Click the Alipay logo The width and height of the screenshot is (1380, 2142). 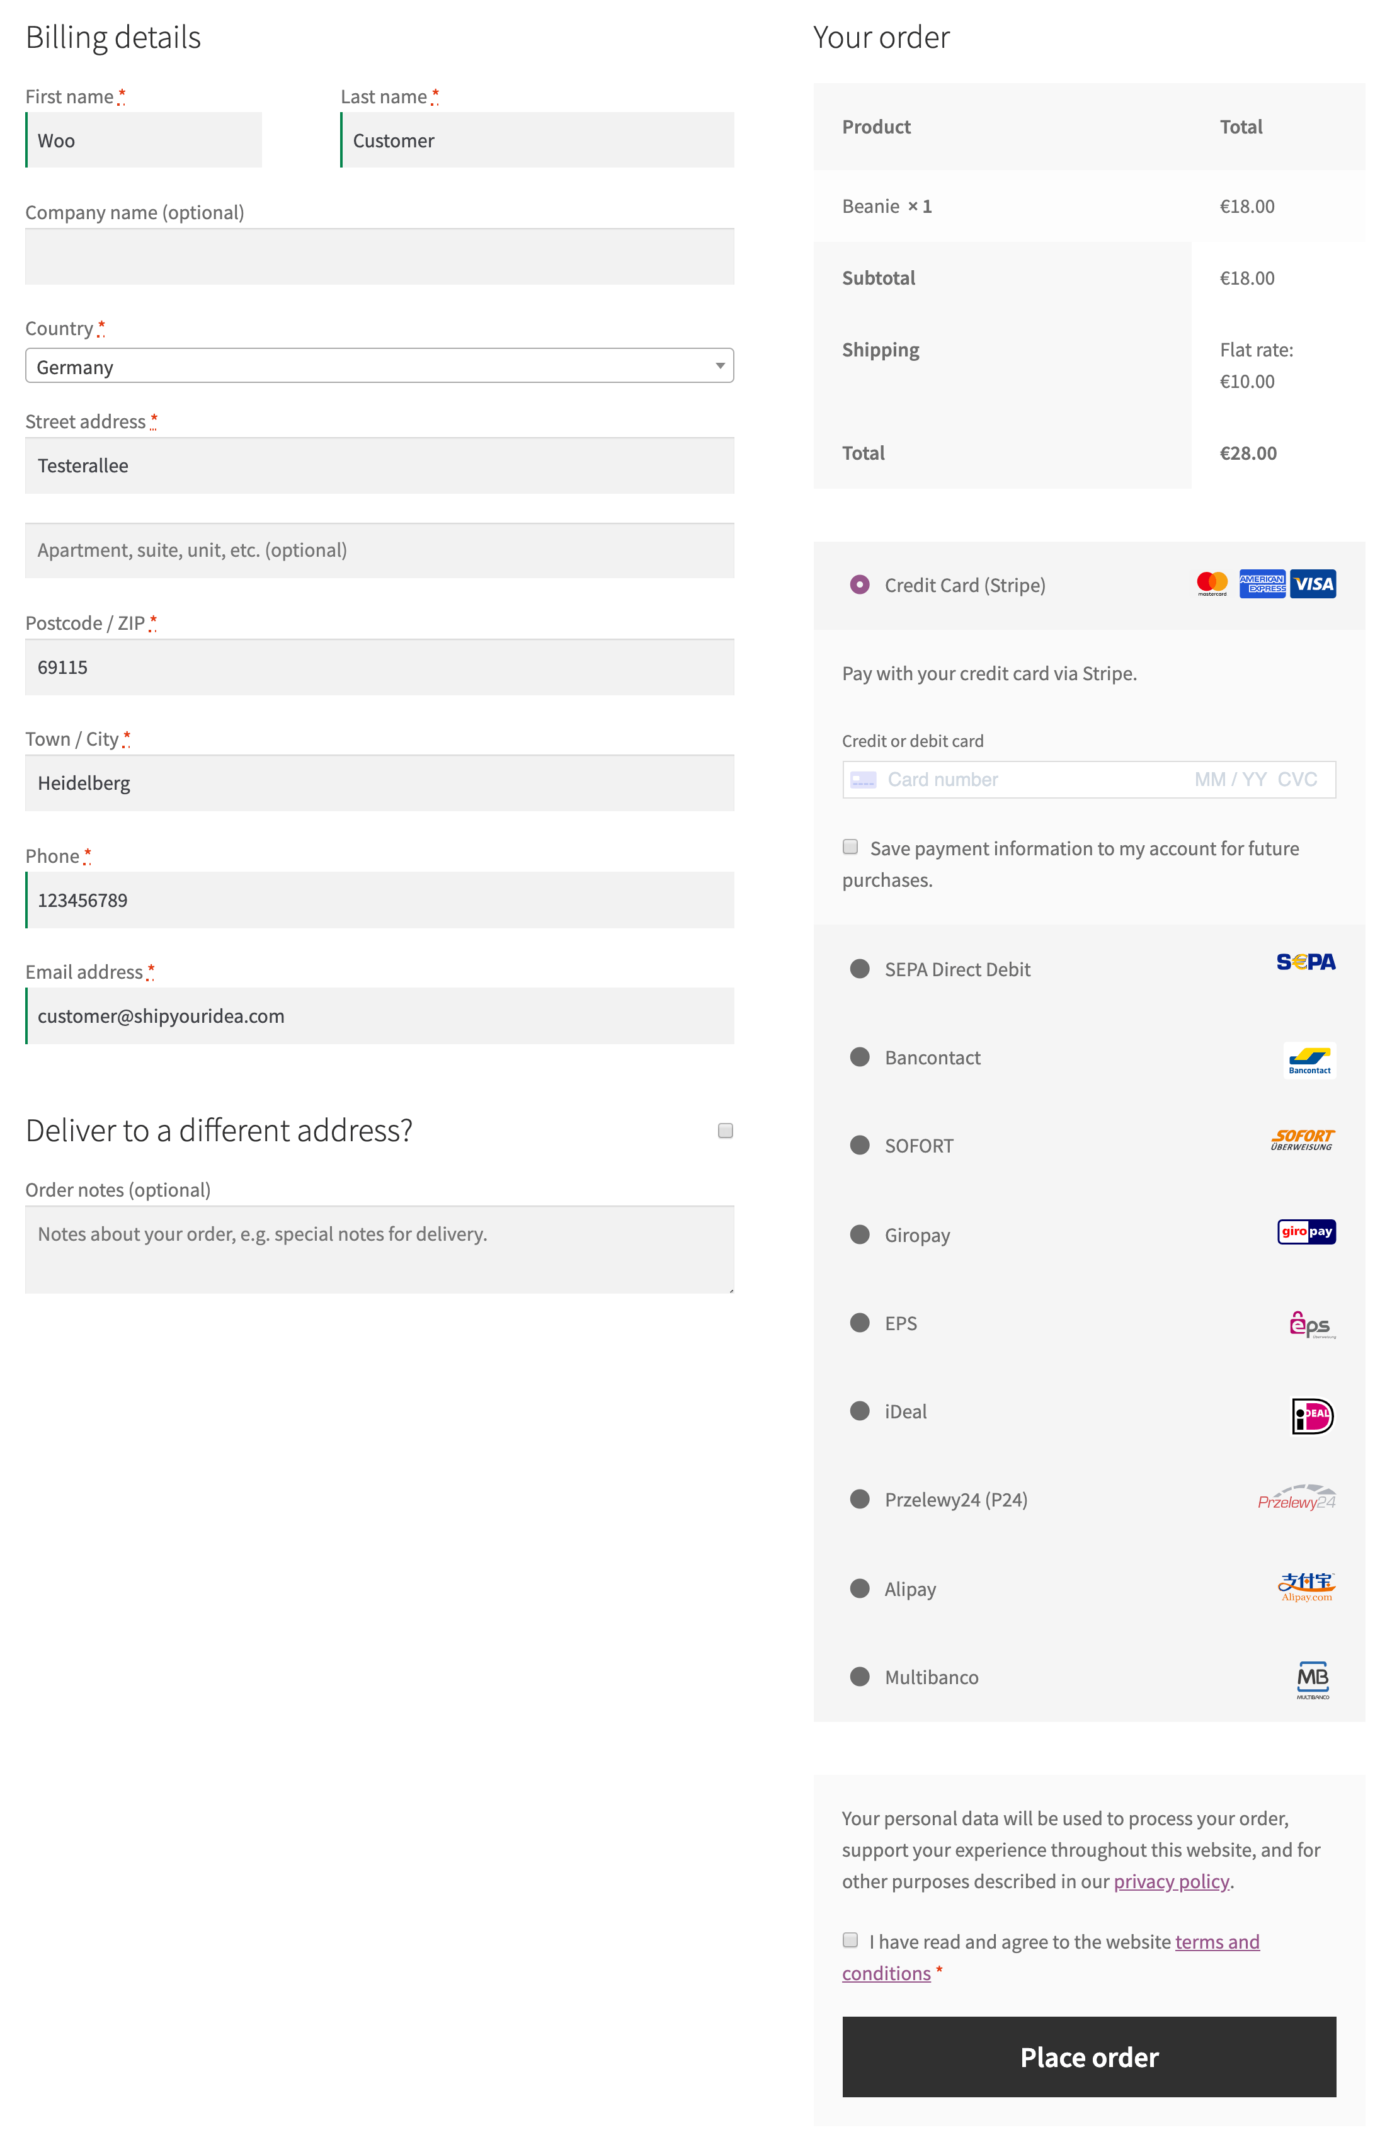(1306, 1586)
